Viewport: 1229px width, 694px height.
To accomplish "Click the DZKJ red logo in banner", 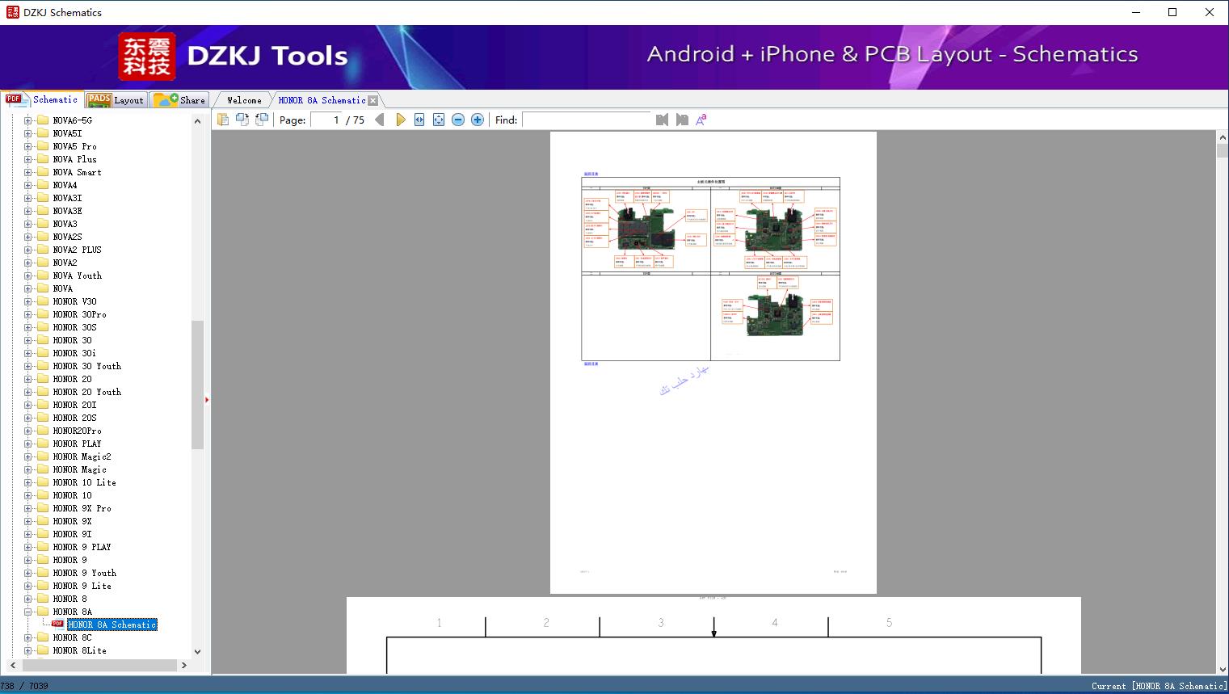I will (147, 56).
